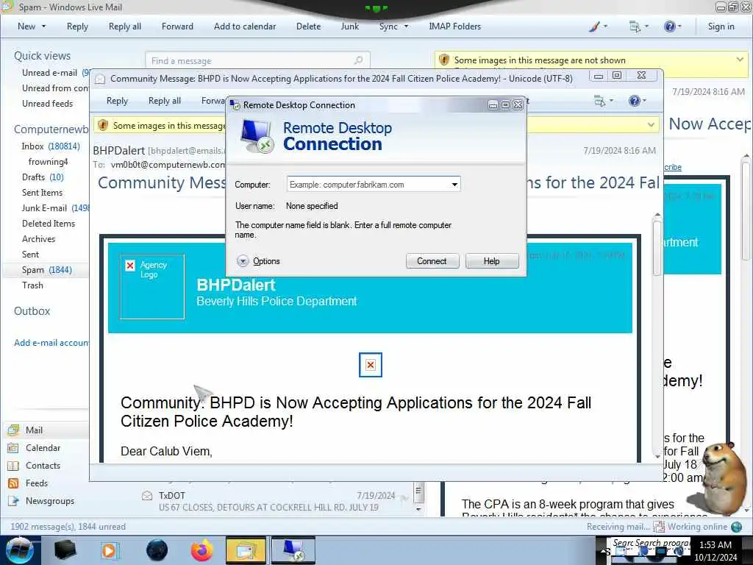The image size is (753, 565).
Task: Click the Working online status globe icon
Action: point(736,527)
